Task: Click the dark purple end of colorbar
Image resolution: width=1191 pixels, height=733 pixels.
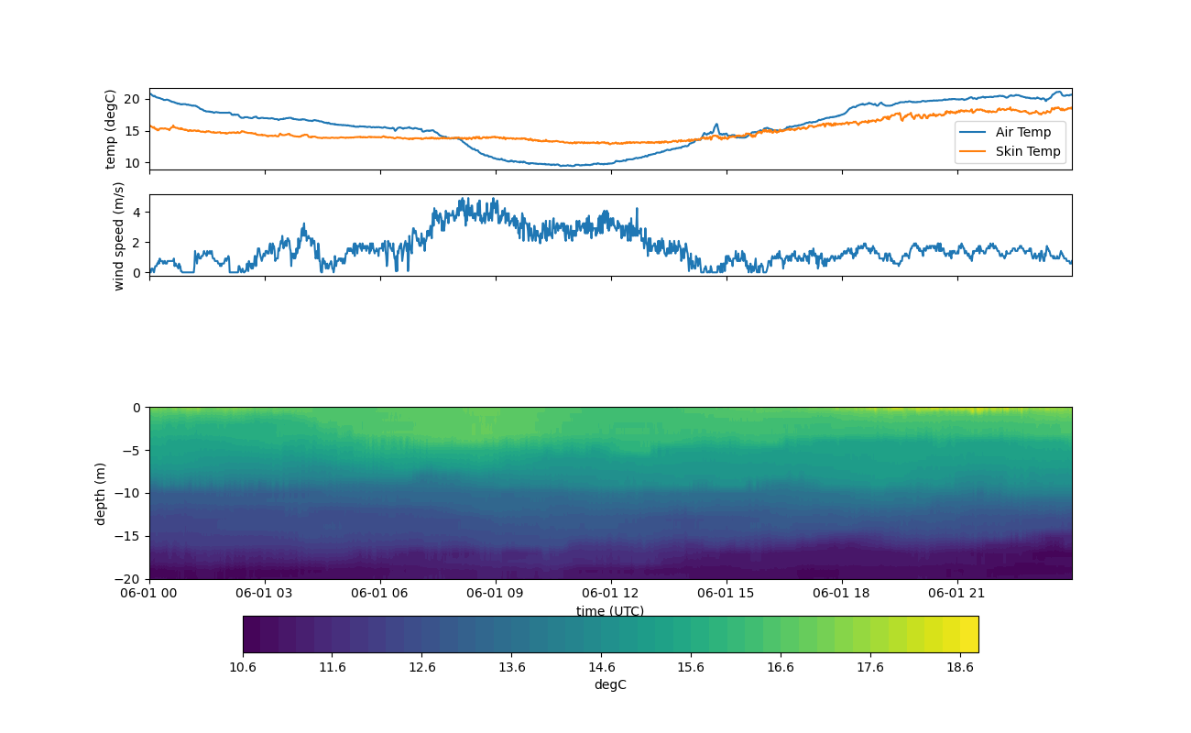Action: point(252,634)
